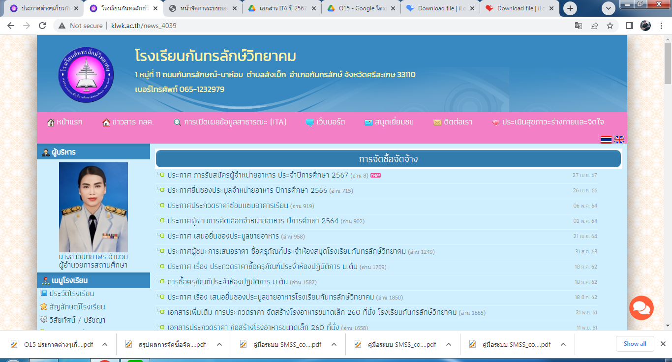Open the orange chat bubble widget
Image resolution: width=672 pixels, height=362 pixels.
pos(641,308)
